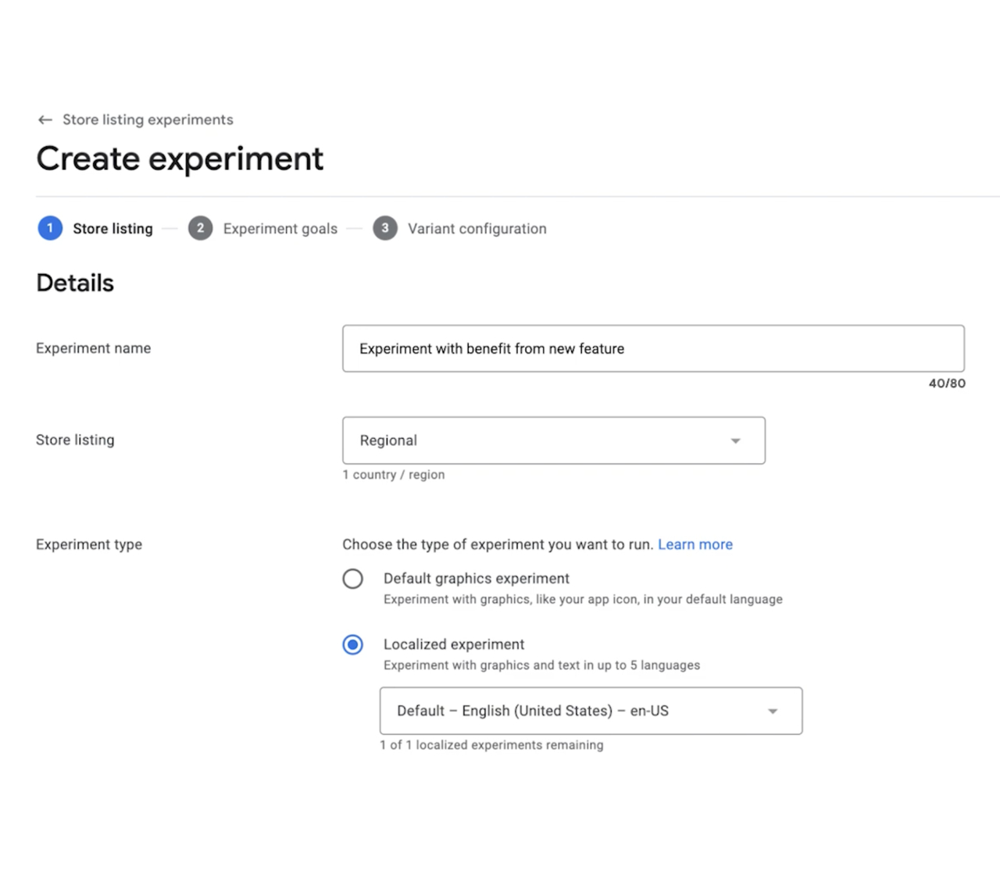Click the arrow on the Regional dropdown
This screenshot has width=1000, height=895.
point(735,441)
